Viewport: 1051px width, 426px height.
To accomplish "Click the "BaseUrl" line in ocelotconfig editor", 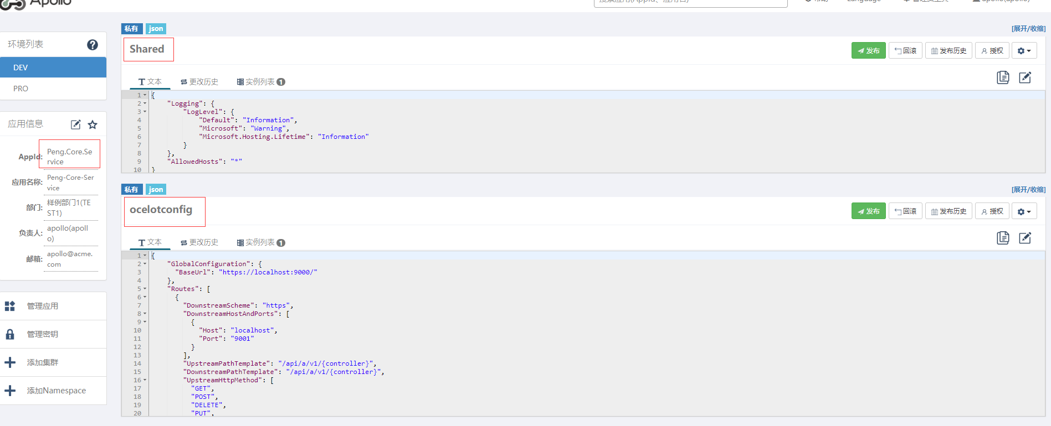I will pos(246,272).
